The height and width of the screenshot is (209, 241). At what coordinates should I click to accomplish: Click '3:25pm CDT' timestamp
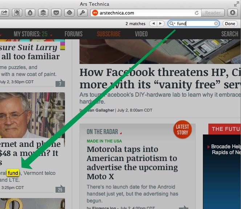(12, 188)
